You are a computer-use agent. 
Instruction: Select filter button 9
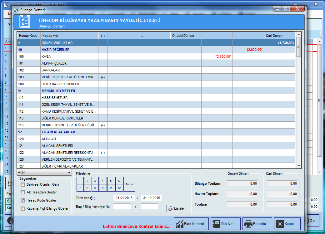(x=95, y=188)
